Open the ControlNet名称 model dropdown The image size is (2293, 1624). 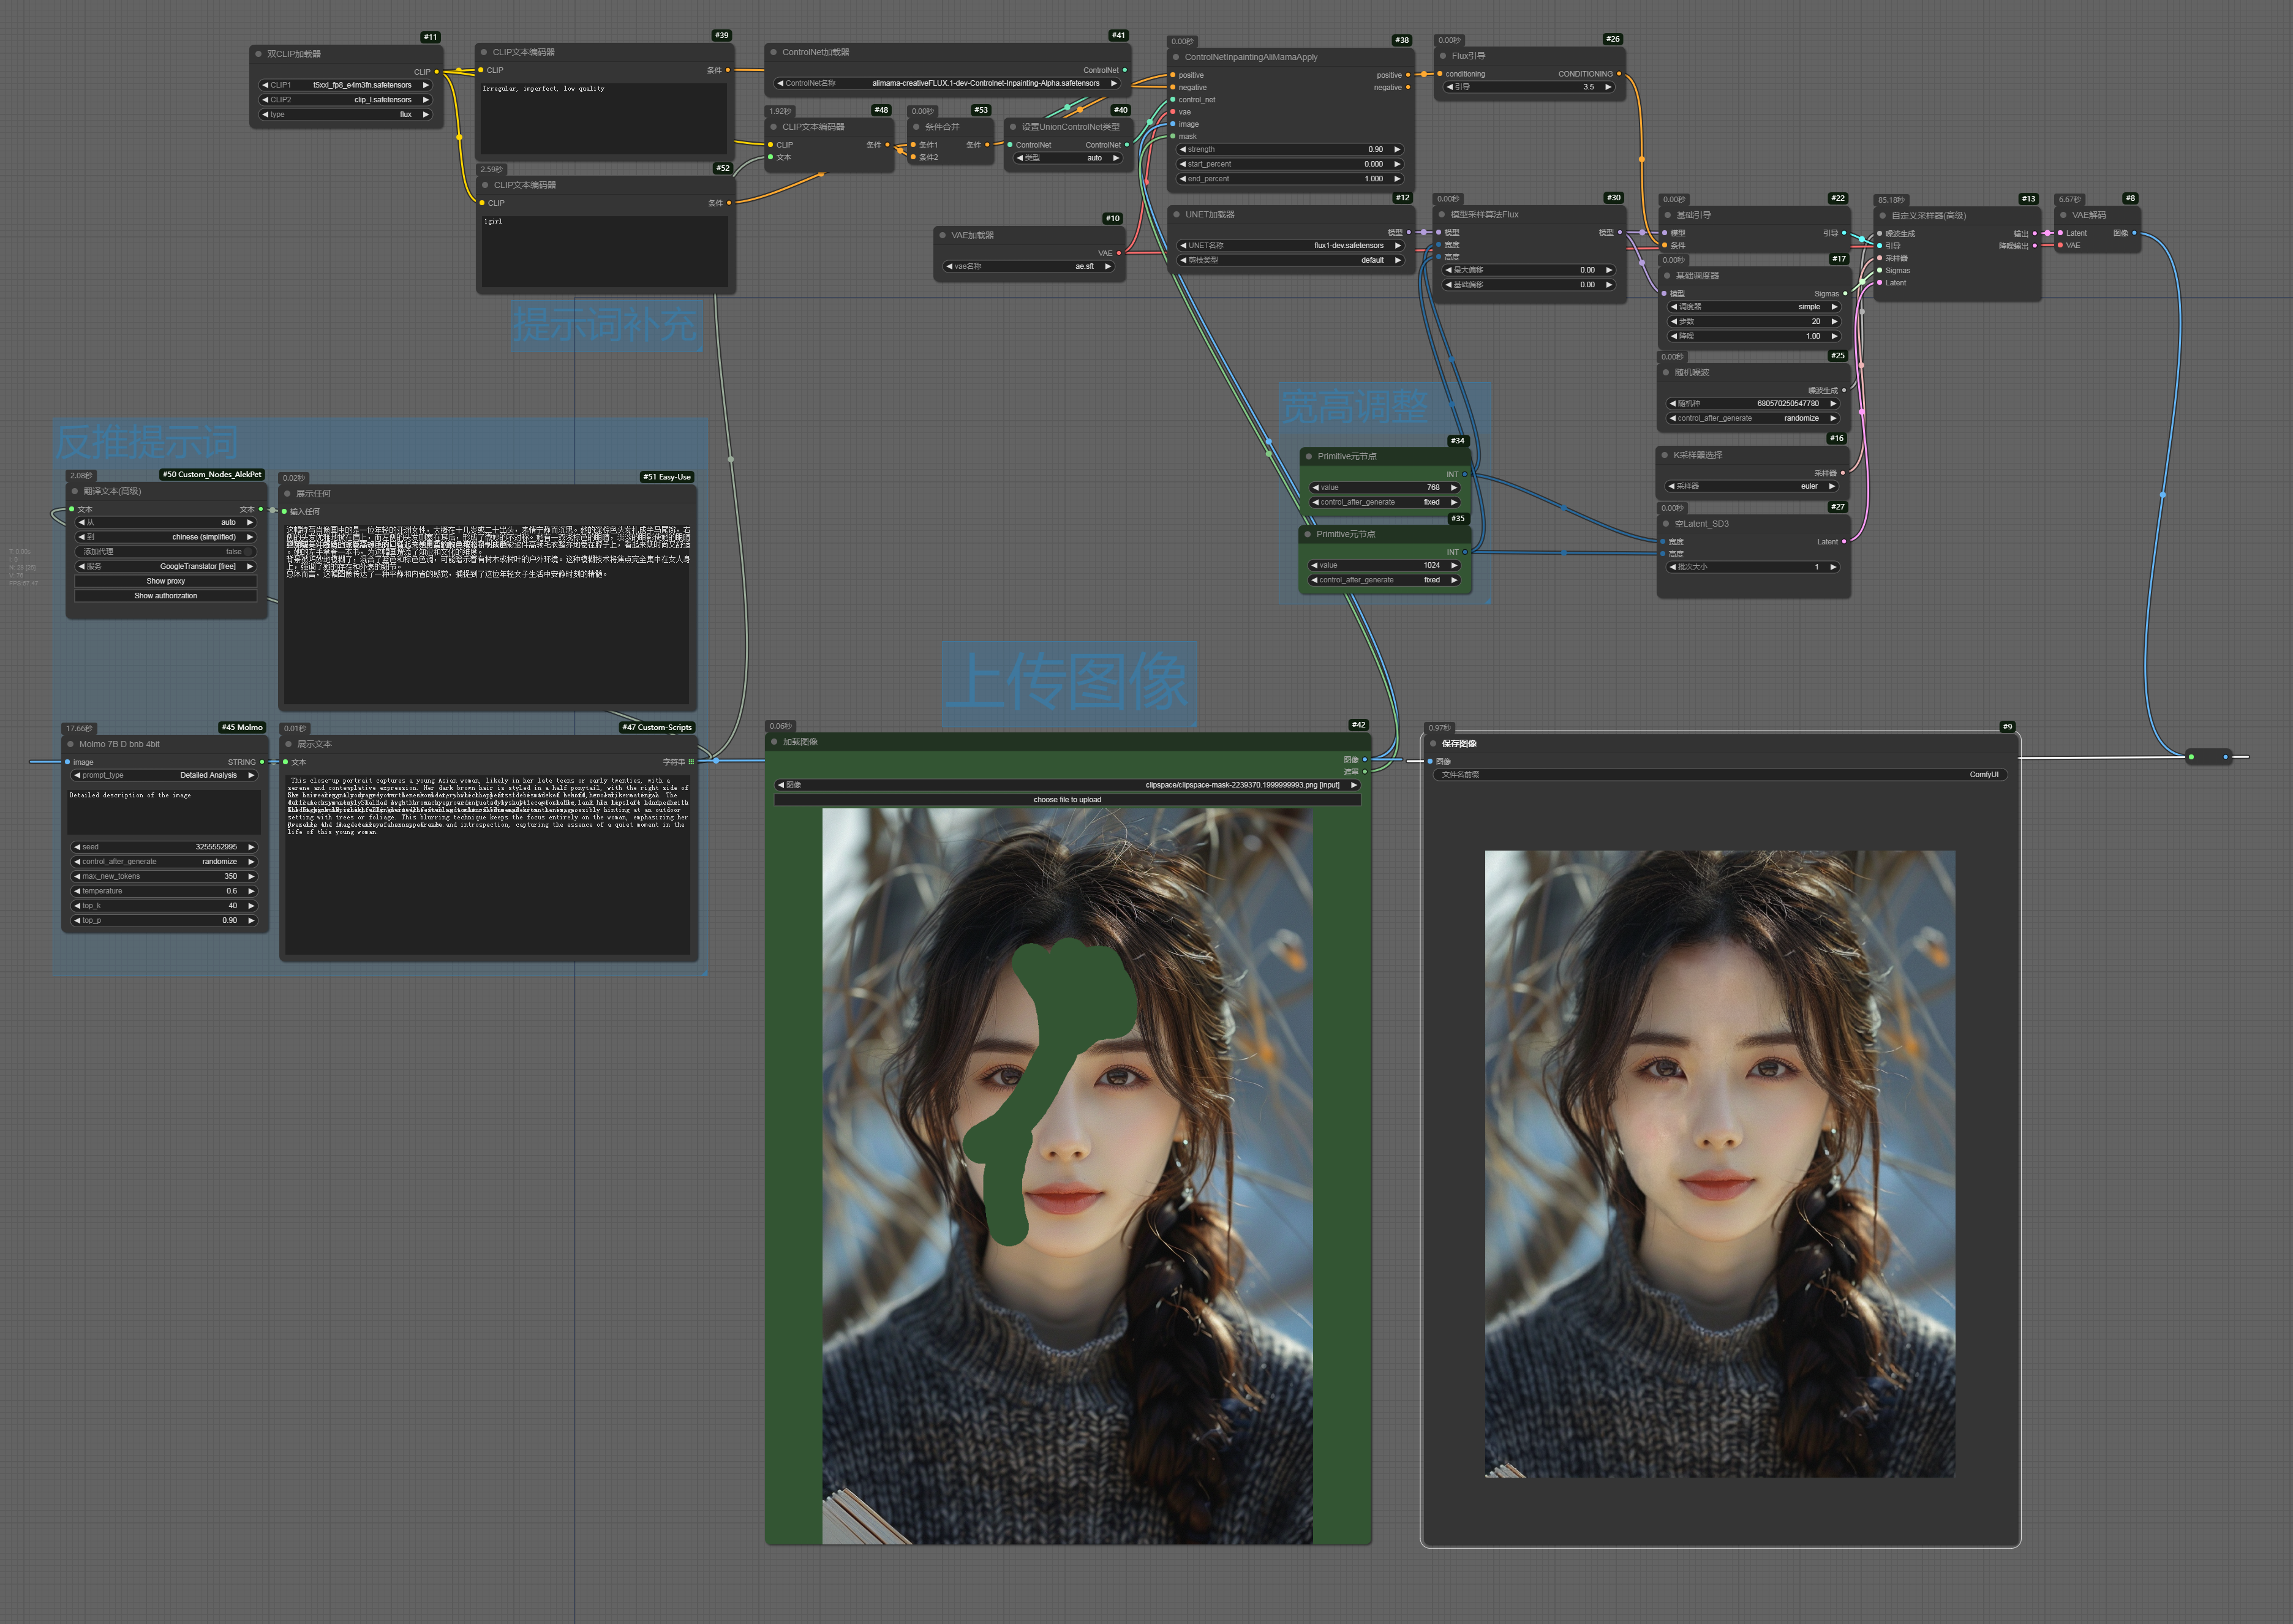[947, 84]
